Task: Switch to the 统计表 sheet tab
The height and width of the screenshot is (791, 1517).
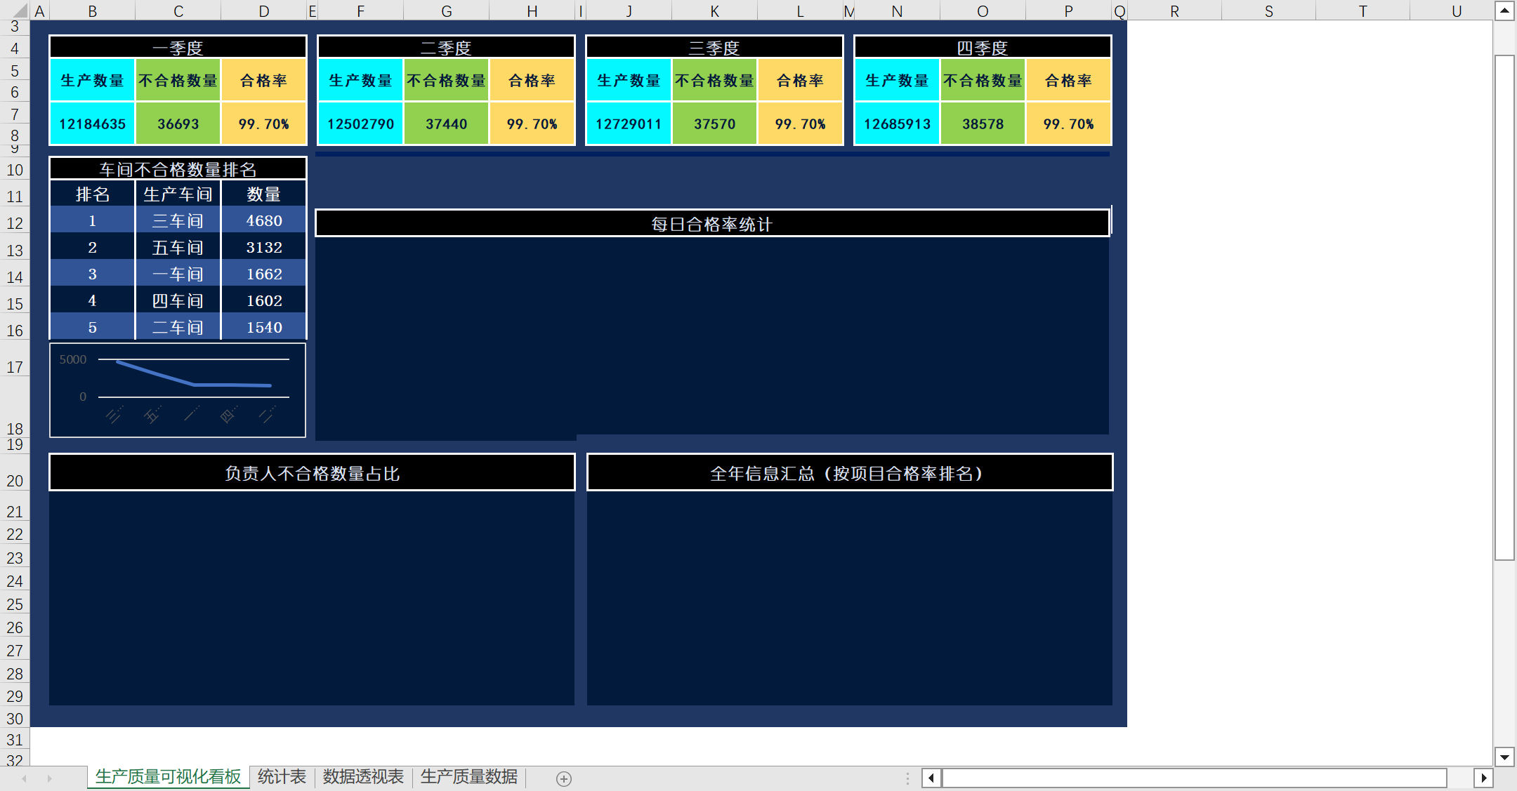Action: click(282, 777)
